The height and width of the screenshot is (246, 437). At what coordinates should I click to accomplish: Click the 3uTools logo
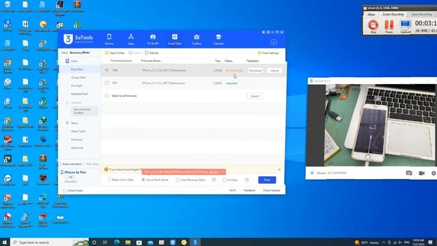78,39
